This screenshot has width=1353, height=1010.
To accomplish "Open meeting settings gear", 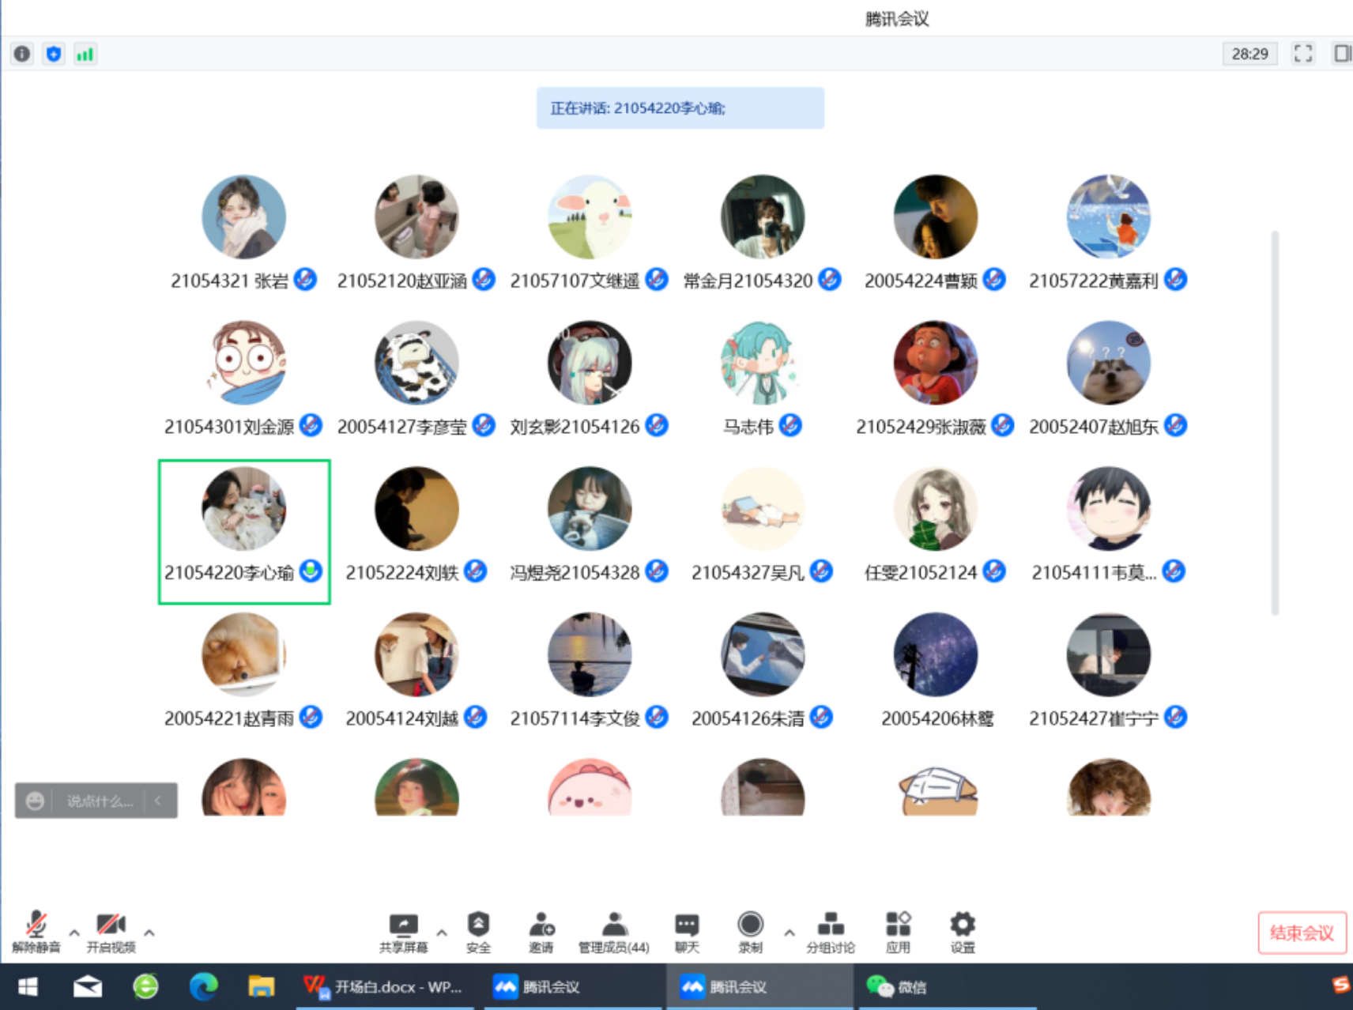I will pyautogui.click(x=962, y=931).
